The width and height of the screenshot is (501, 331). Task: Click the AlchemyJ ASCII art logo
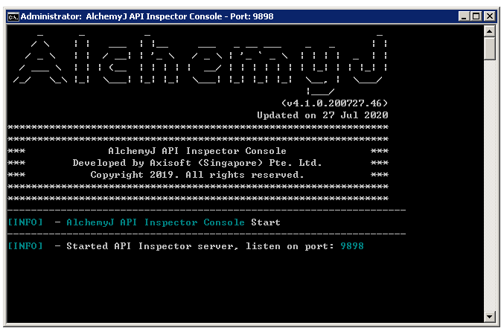click(x=200, y=63)
